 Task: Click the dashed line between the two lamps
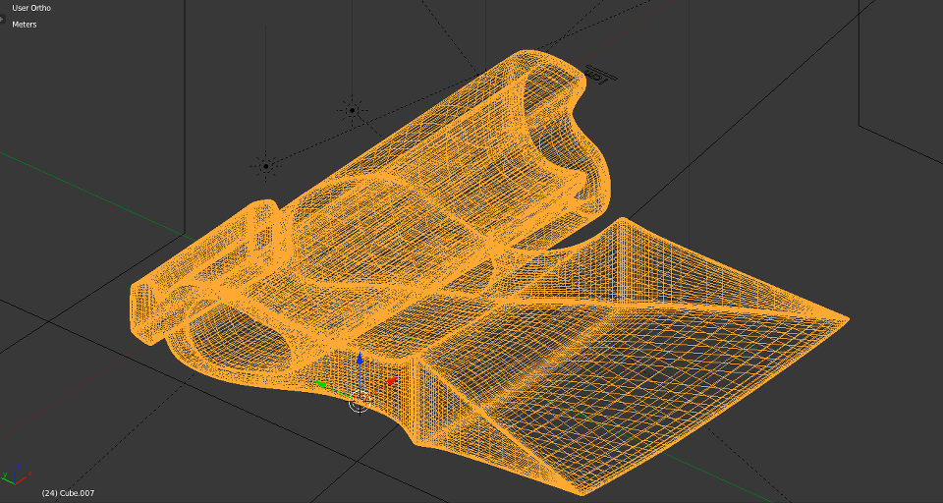308,139
